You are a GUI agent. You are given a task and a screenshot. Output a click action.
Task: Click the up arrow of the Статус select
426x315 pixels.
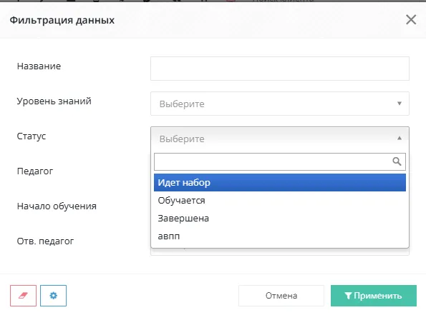coord(400,139)
